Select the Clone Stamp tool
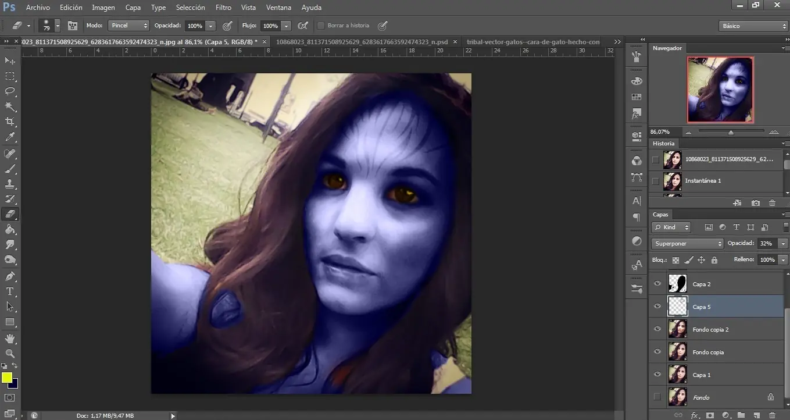This screenshot has height=420, width=790. (10, 184)
